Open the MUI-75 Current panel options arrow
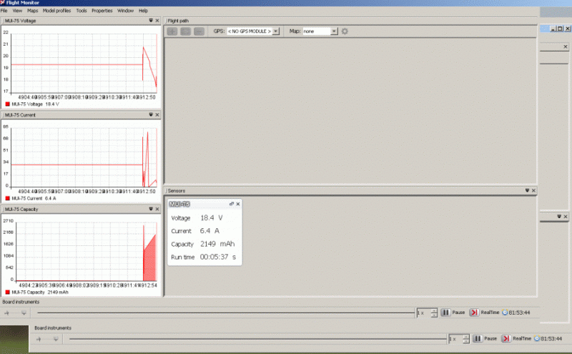572x354 pixels. tap(151, 114)
